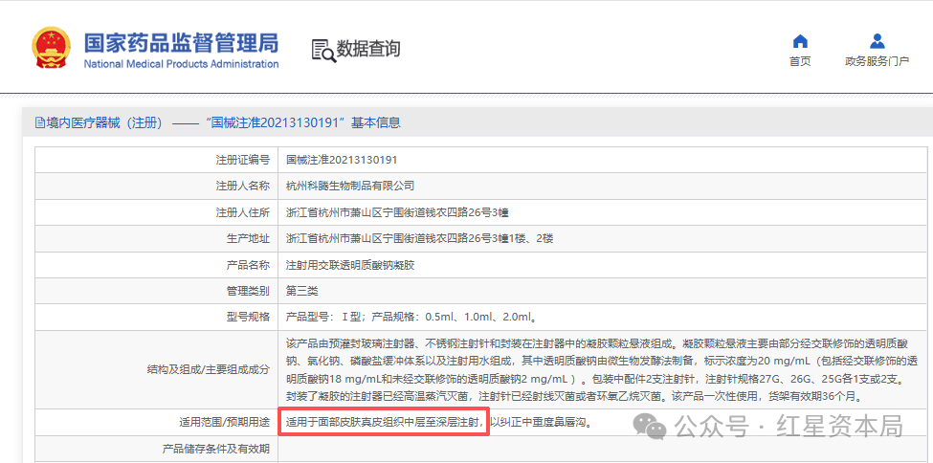Click registrant name 杭州科腾生物制品有限公司

pyautogui.click(x=350, y=186)
